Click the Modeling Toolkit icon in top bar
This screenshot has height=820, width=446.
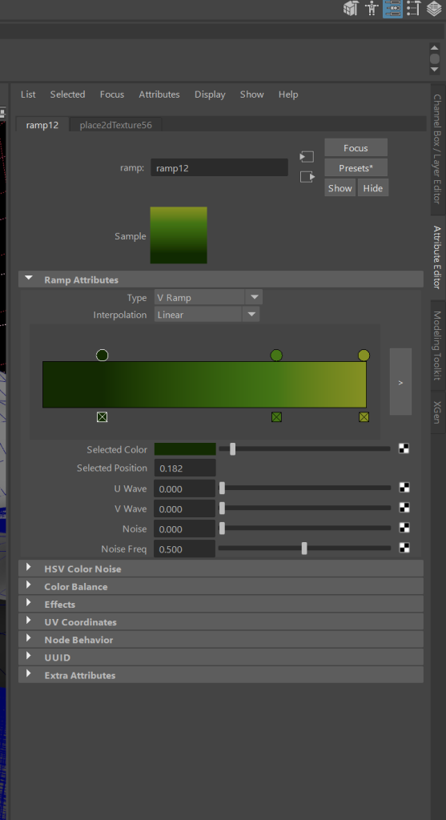[351, 8]
